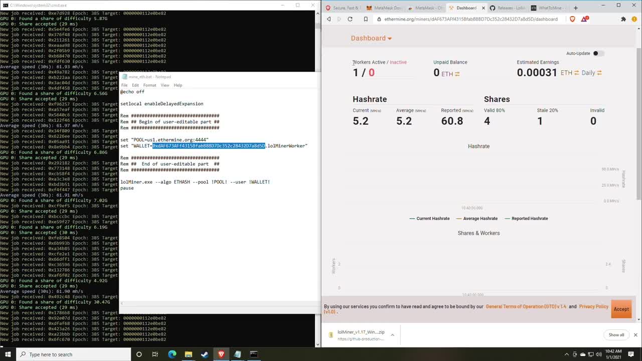Switch to first MetaMask Download tab
The image size is (642, 361).
(384, 8)
